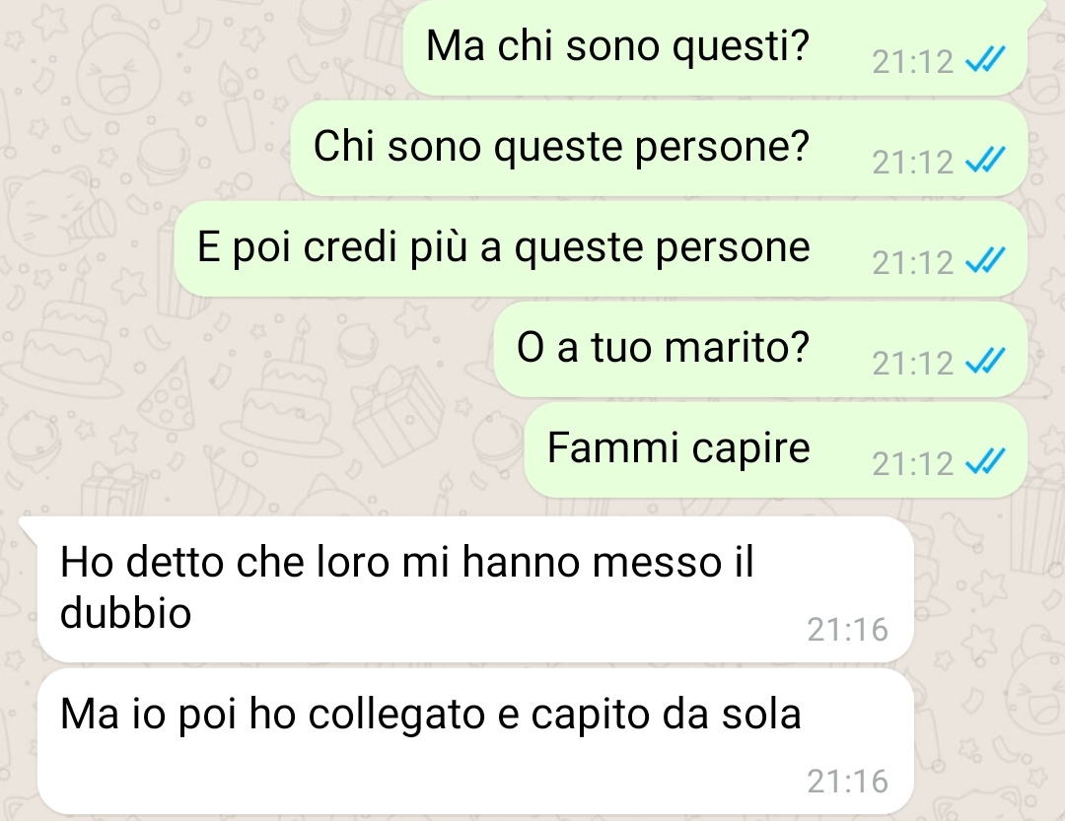Select received message about 'messo il dubbio'

click(475, 588)
